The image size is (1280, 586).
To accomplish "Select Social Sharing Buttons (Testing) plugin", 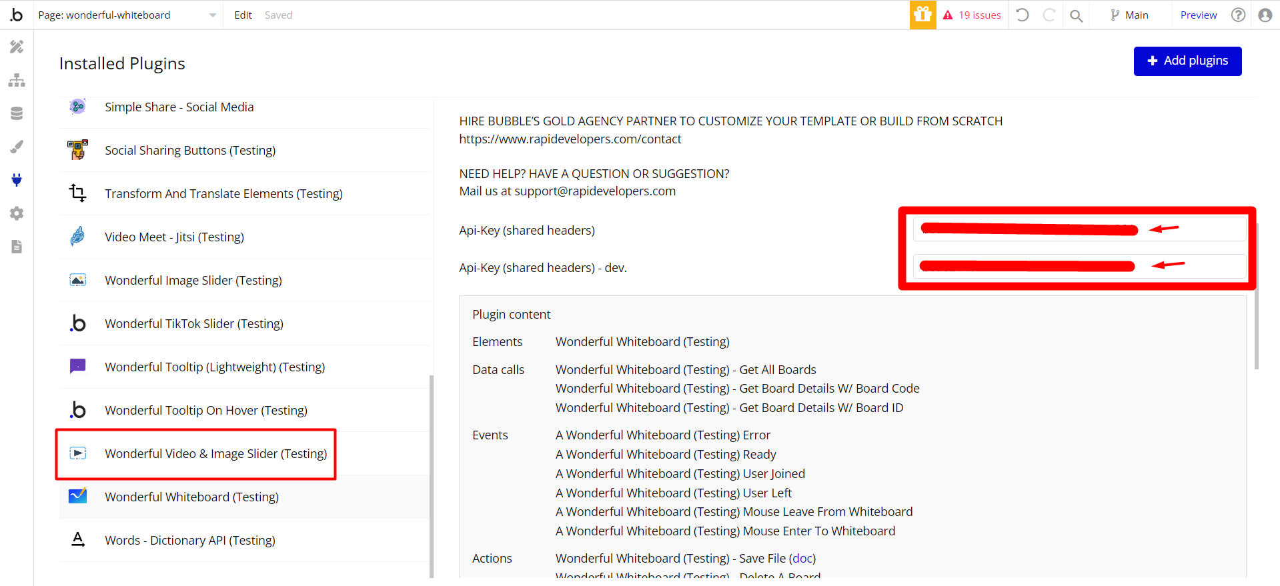I will (190, 150).
